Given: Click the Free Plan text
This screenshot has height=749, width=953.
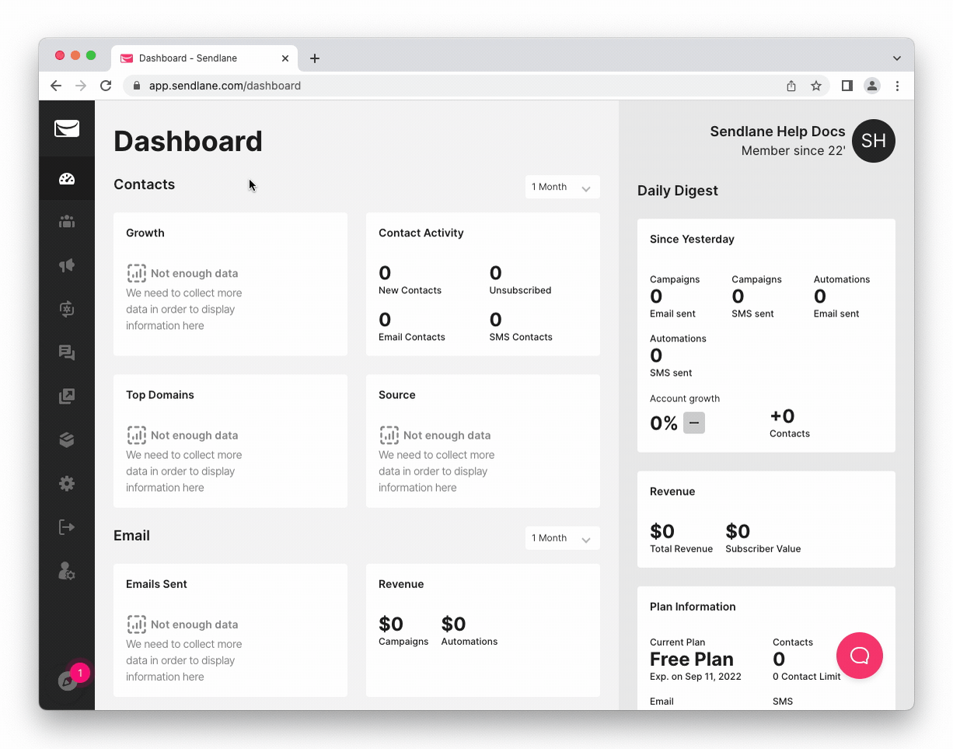Looking at the screenshot, I should (692, 659).
